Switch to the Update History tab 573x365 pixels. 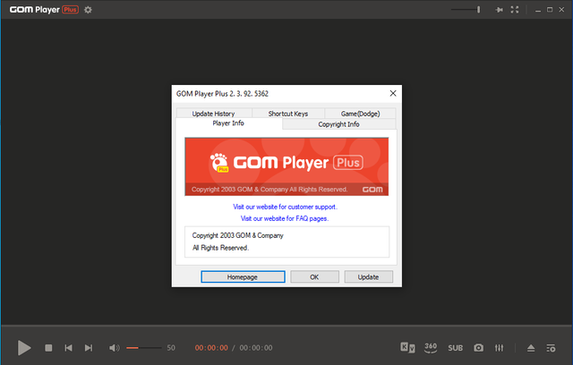pyautogui.click(x=214, y=113)
